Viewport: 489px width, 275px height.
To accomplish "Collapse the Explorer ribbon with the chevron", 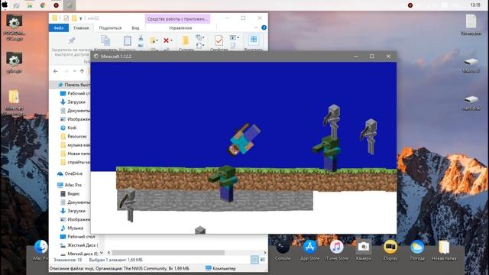I will (x=256, y=27).
